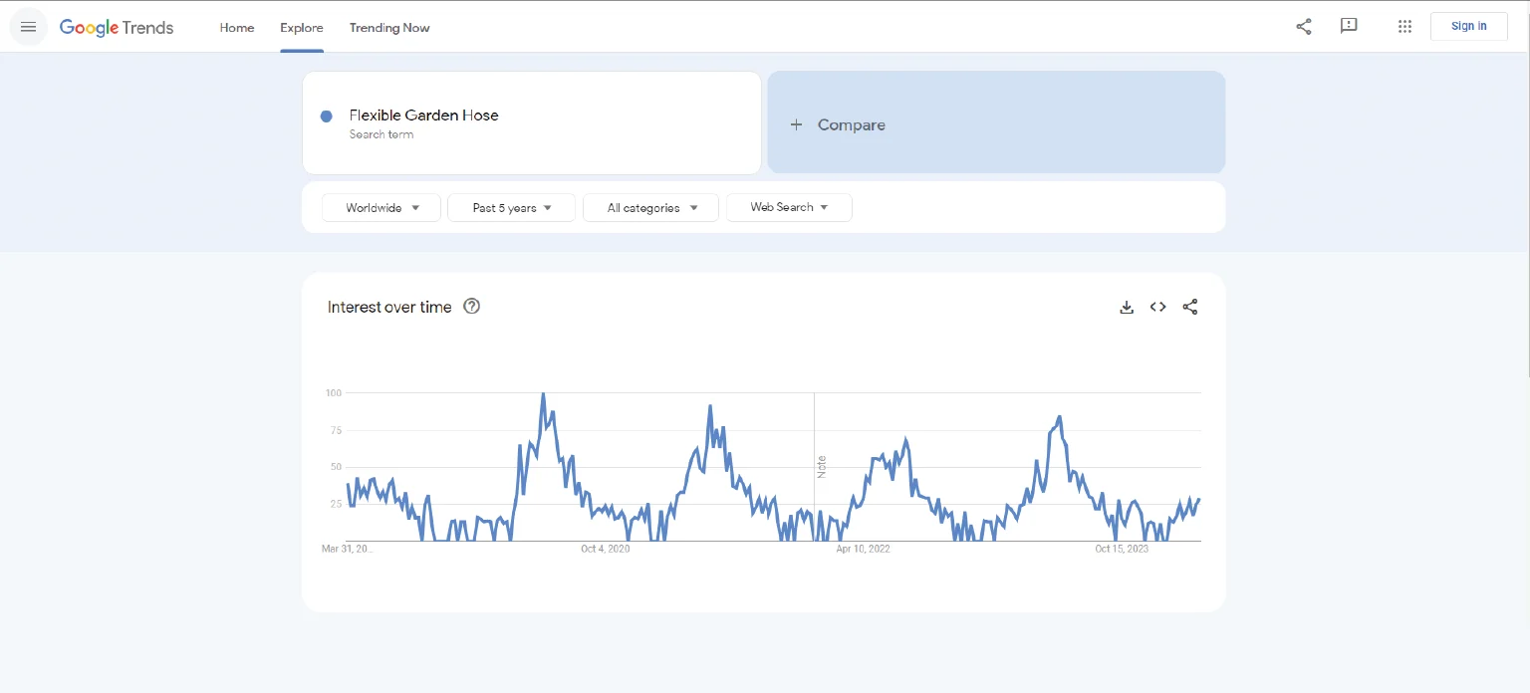1530x693 pixels.
Task: Click the Sign in button
Action: tap(1468, 27)
